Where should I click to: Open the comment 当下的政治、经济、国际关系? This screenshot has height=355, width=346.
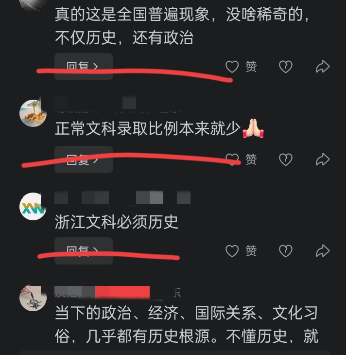[x=187, y=324]
